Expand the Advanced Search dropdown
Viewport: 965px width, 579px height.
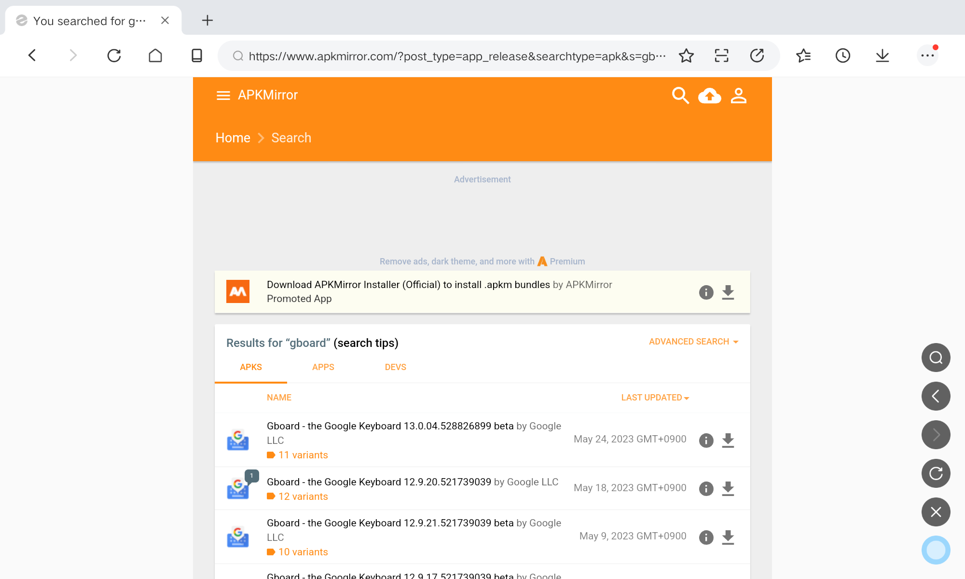693,342
